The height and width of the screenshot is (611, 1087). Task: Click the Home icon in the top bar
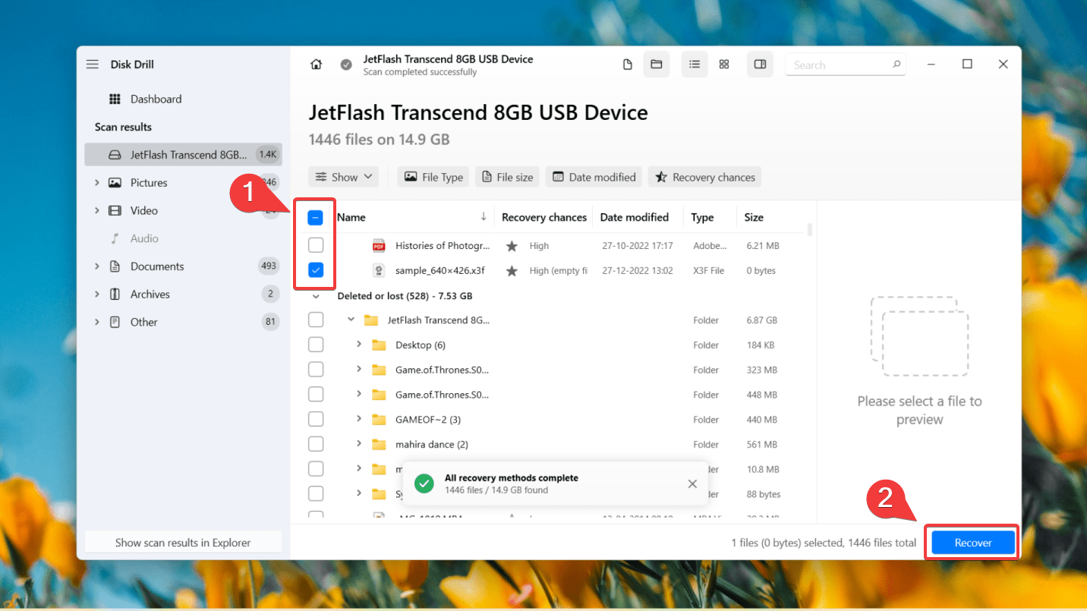point(317,65)
